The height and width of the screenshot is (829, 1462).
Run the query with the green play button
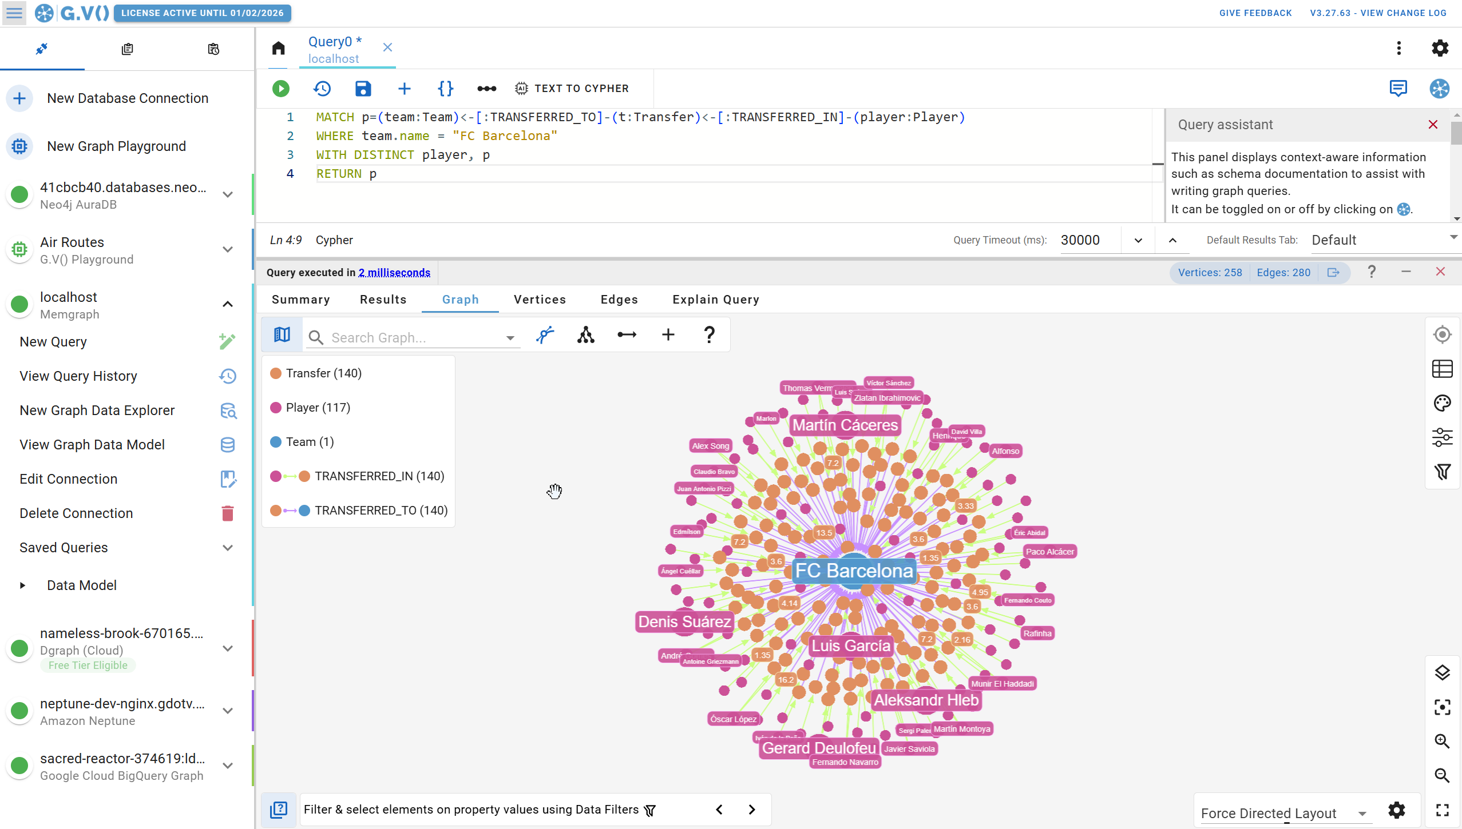(280, 89)
